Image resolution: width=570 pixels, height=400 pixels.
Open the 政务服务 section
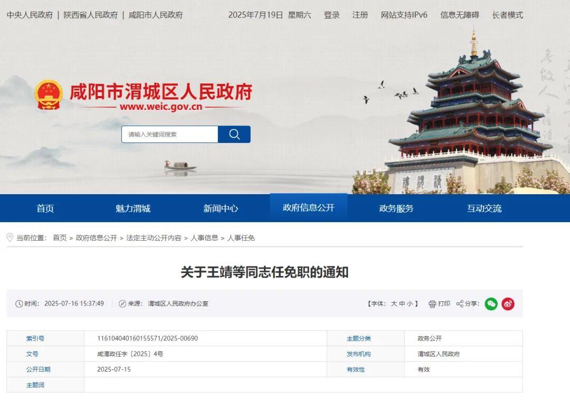pyautogui.click(x=395, y=208)
